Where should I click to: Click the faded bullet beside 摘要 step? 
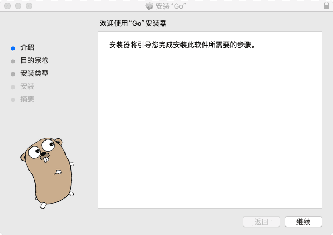coord(13,99)
